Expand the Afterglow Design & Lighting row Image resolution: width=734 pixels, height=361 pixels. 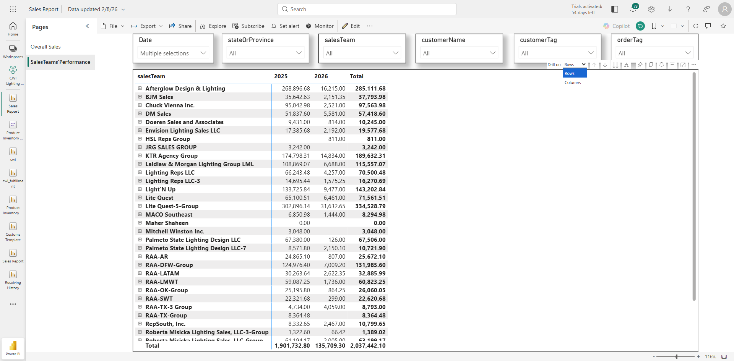(140, 88)
